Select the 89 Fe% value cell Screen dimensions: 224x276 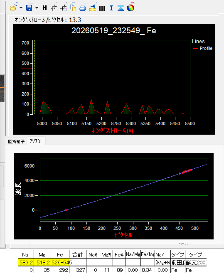pyautogui.click(x=119, y=270)
